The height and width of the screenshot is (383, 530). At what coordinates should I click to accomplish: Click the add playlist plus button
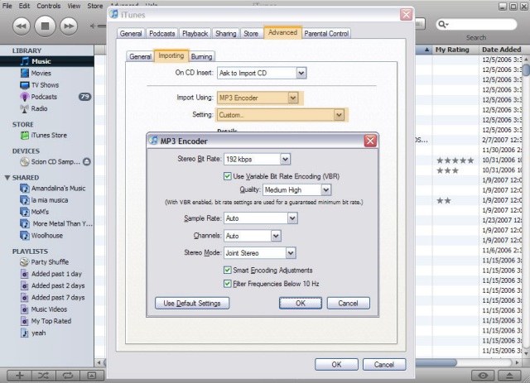coord(20,376)
